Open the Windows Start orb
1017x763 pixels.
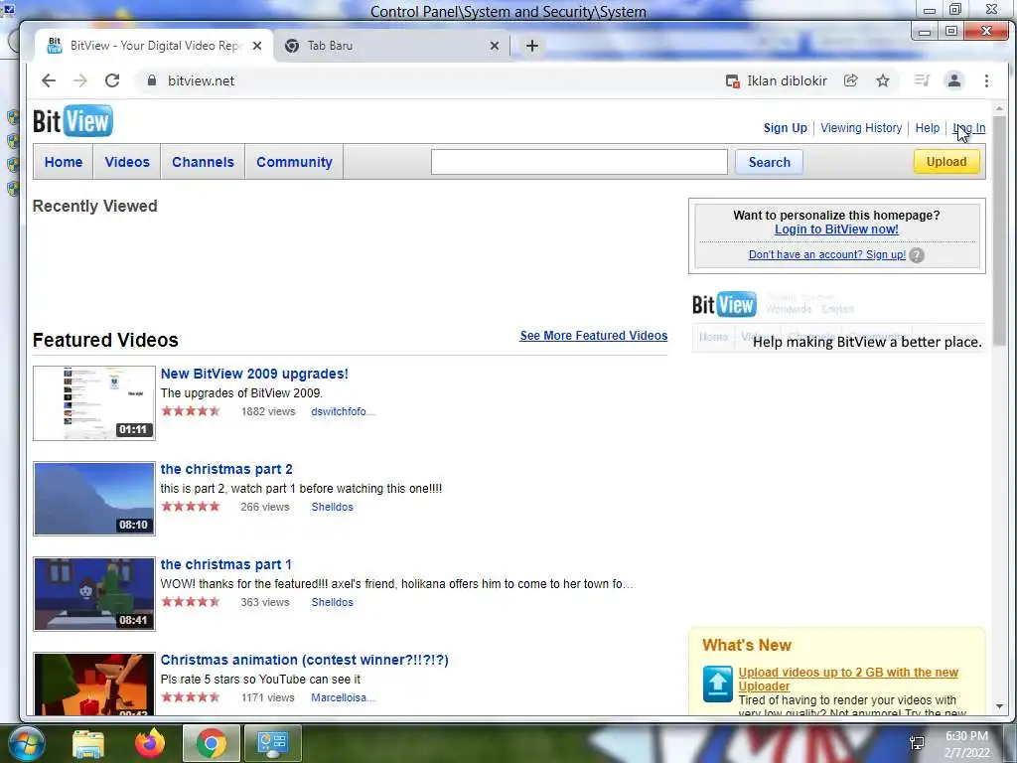tap(26, 743)
